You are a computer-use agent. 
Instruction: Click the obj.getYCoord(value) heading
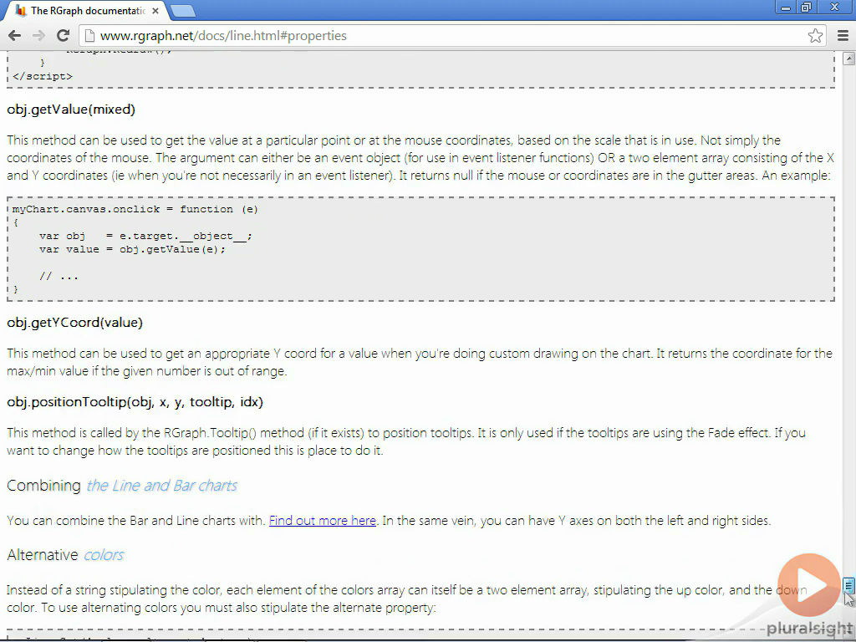click(x=74, y=322)
